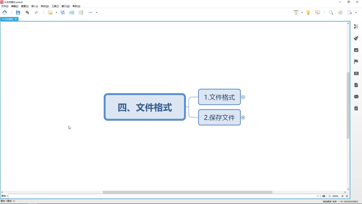Image resolution: width=362 pixels, height=204 pixels.
Task: Open the Format brush panel in sidebar
Action: (x=356, y=38)
